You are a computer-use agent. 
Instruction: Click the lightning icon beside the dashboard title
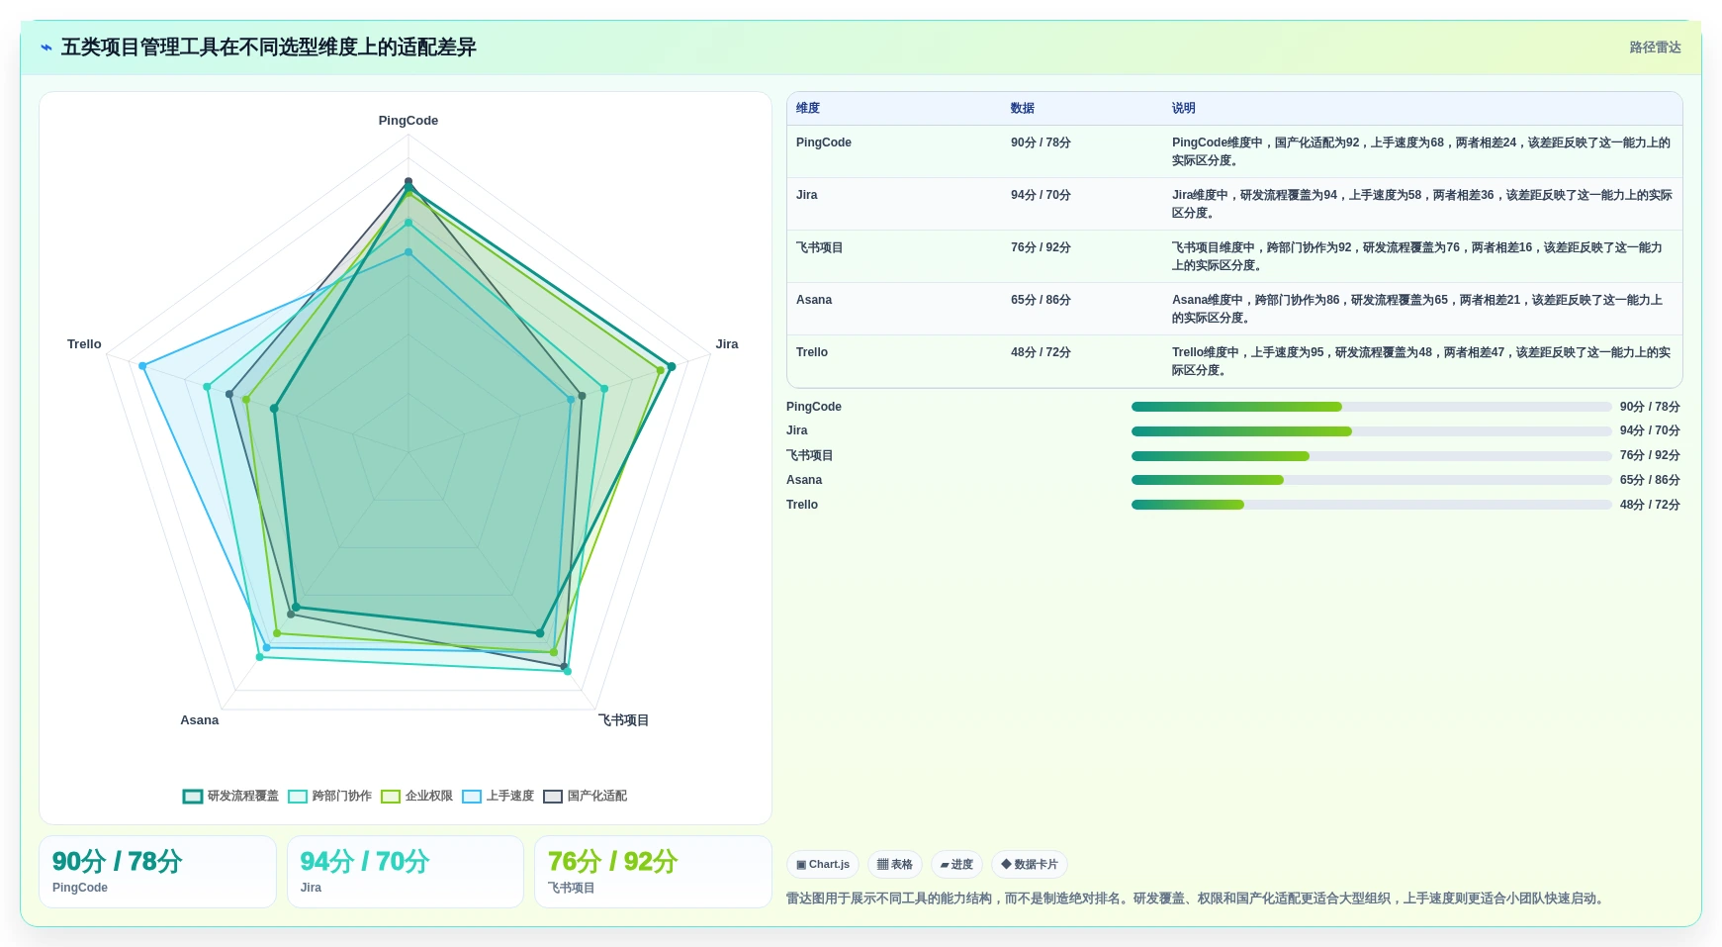point(45,47)
